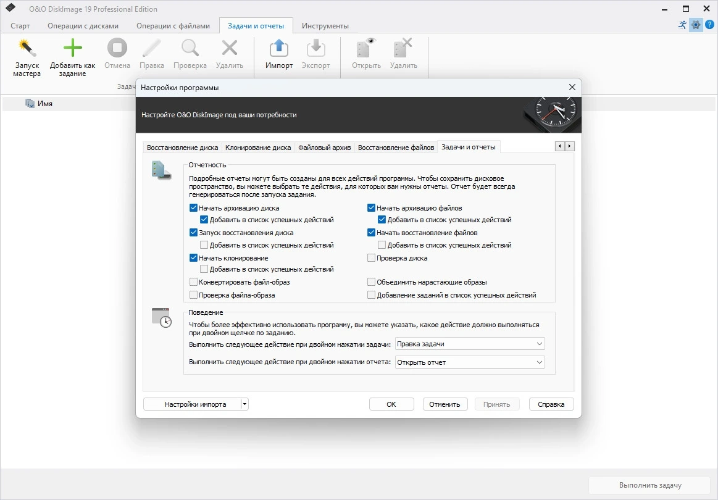Uncheck Добавить в список under Начать архивацию файлов
Image resolution: width=718 pixels, height=500 pixels.
tap(382, 220)
